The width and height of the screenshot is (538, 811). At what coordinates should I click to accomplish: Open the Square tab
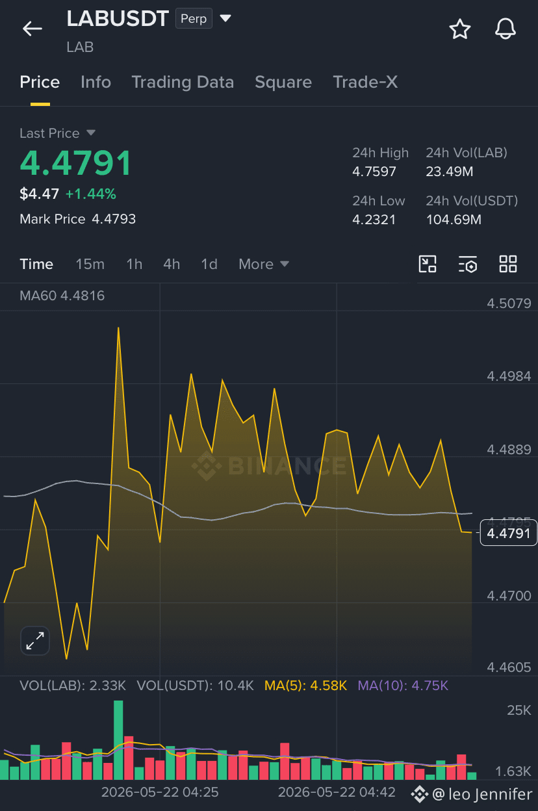pyautogui.click(x=283, y=82)
